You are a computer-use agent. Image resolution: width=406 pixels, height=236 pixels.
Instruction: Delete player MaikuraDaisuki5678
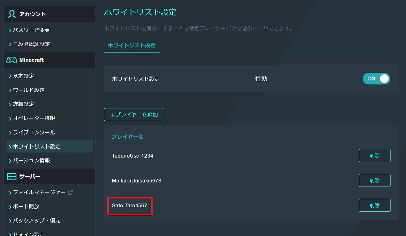pyautogui.click(x=374, y=181)
